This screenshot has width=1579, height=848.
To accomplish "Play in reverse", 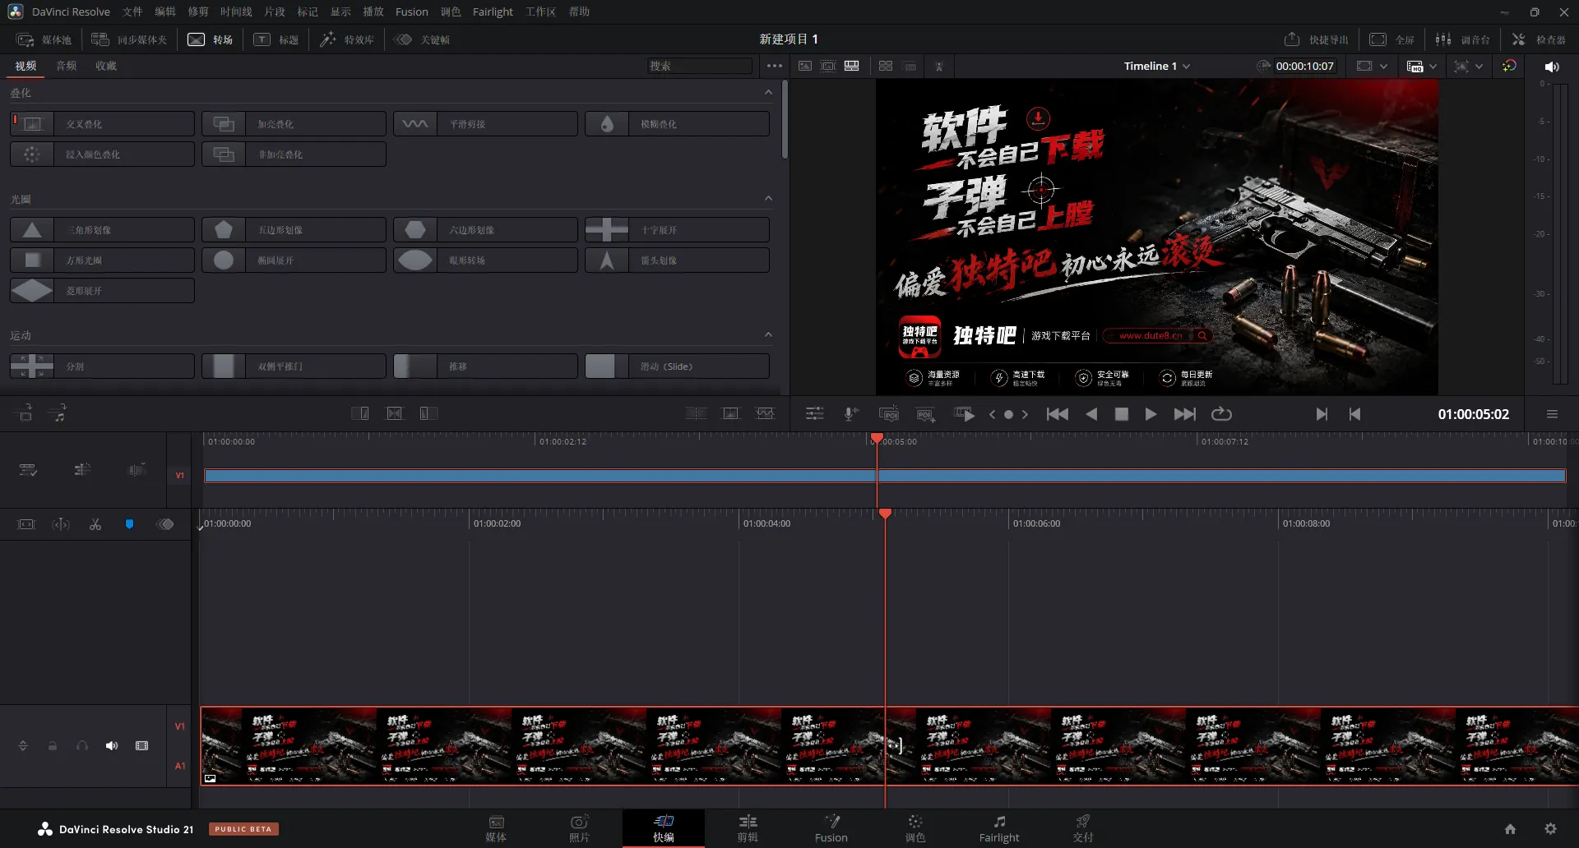I will [1091, 414].
